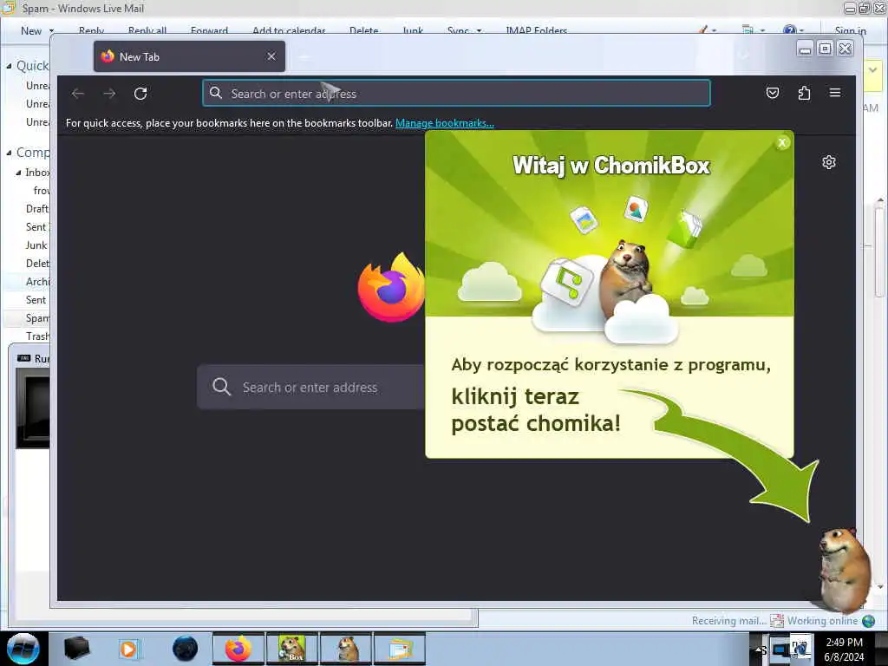
Task: Click Add to calendar in Live Mail
Action: [x=289, y=30]
